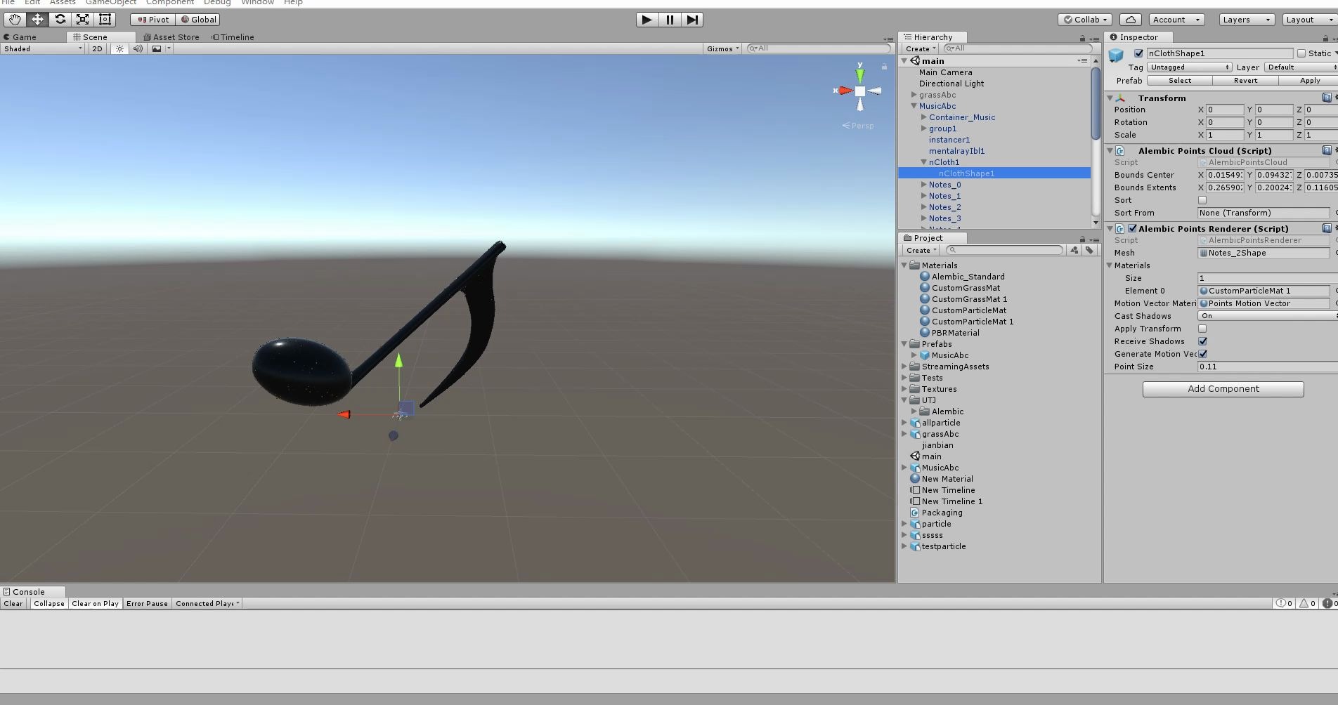Toggle audio in the Scene view bar

(x=138, y=48)
